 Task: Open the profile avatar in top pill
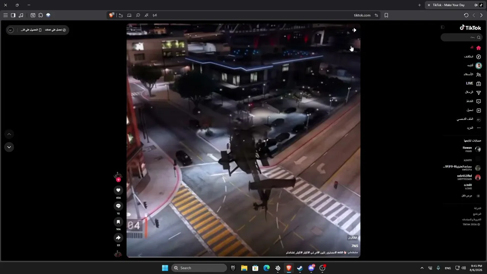click(x=11, y=30)
